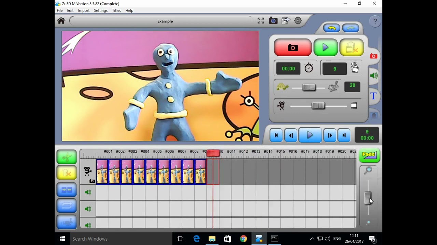Open Chrome from the taskbar
Image resolution: width=437 pixels, height=245 pixels.
point(243,239)
